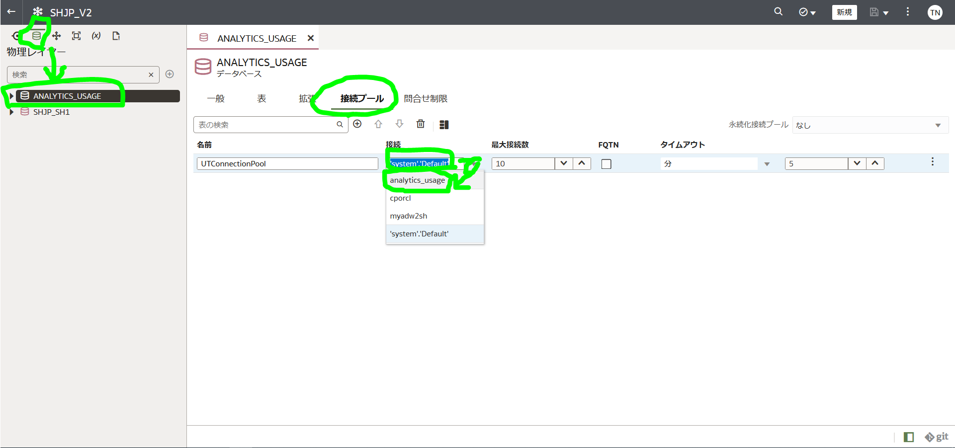Open the header's vertical dots menu
Screen dimensions: 955x448
click(908, 12)
